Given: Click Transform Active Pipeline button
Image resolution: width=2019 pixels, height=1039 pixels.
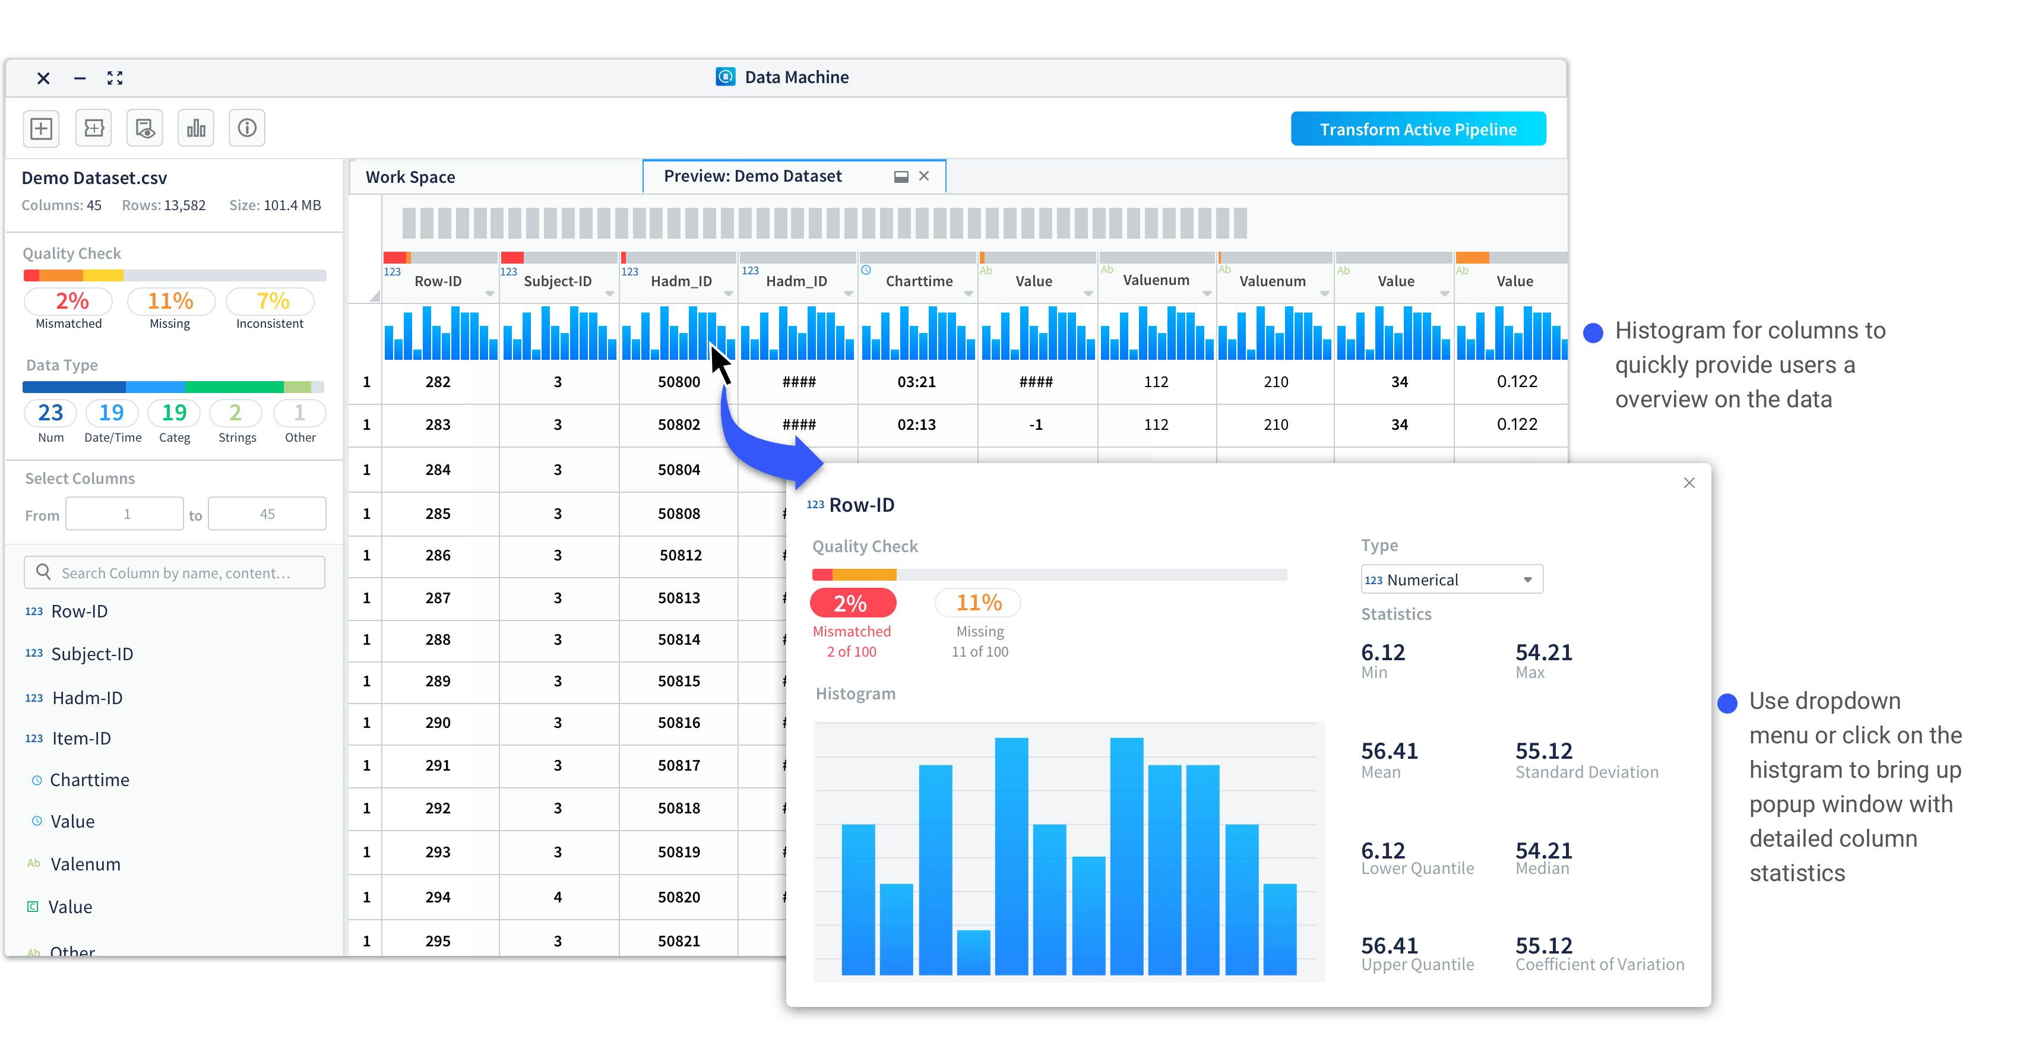Looking at the screenshot, I should pos(1418,129).
